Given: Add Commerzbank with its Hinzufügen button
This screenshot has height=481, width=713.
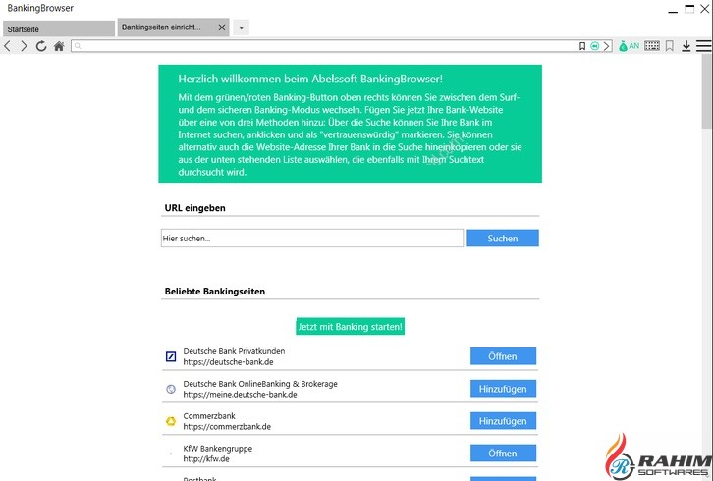Looking at the screenshot, I should [x=503, y=421].
